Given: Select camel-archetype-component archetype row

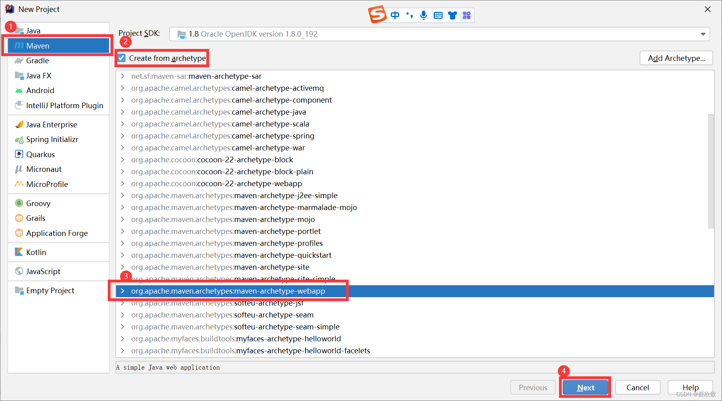Looking at the screenshot, I should pyautogui.click(x=415, y=100).
